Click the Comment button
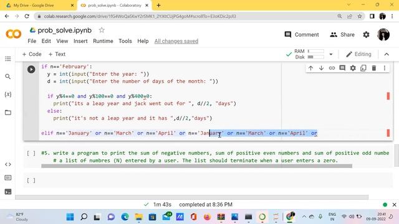 pos(302,35)
